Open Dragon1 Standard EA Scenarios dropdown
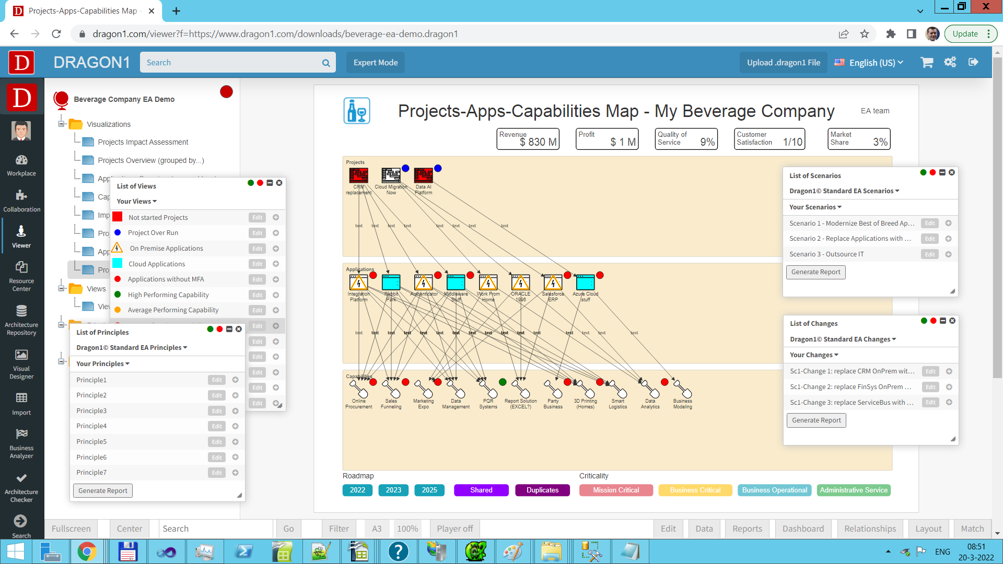Screen dimensions: 1003x564 pos(844,191)
